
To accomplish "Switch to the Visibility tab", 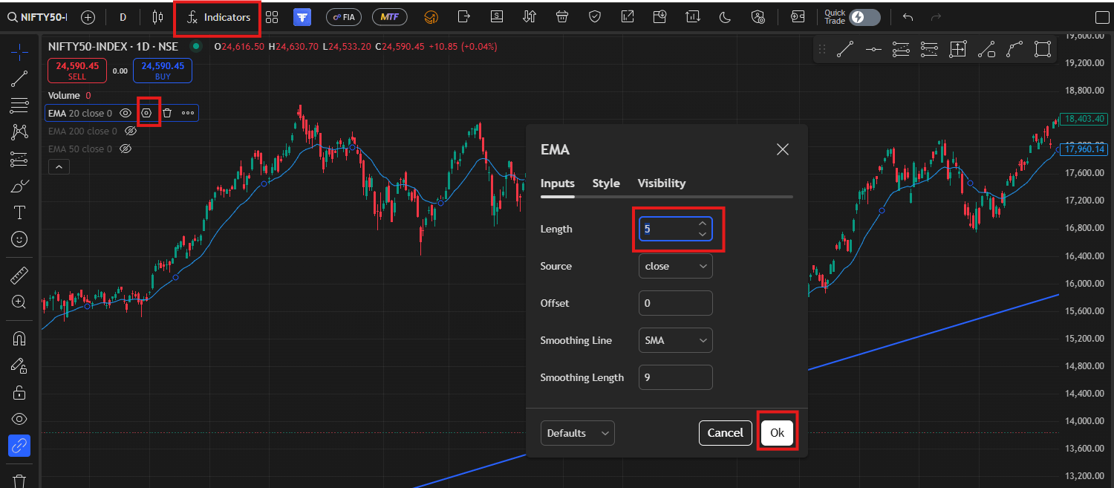I will click(x=662, y=183).
